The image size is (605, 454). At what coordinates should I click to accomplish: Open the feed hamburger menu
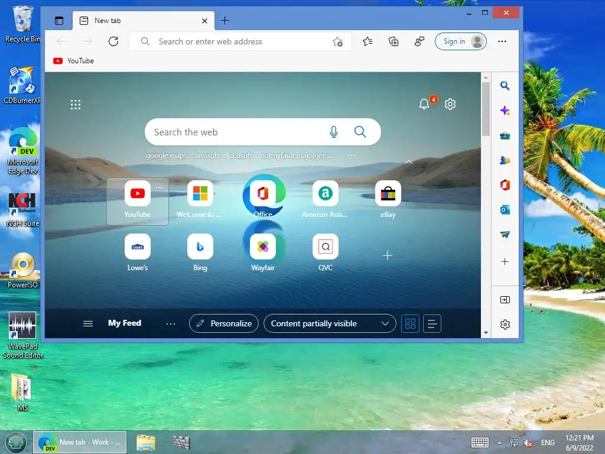pyautogui.click(x=88, y=323)
